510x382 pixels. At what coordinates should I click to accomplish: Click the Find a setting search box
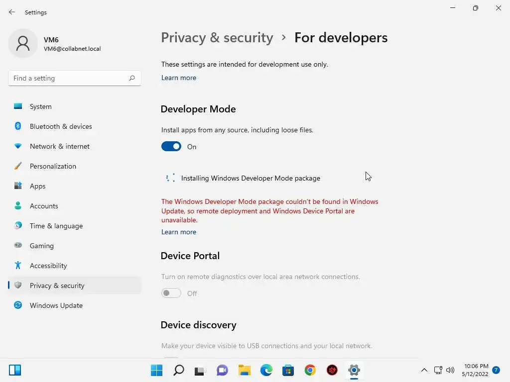pyautogui.click(x=69, y=78)
